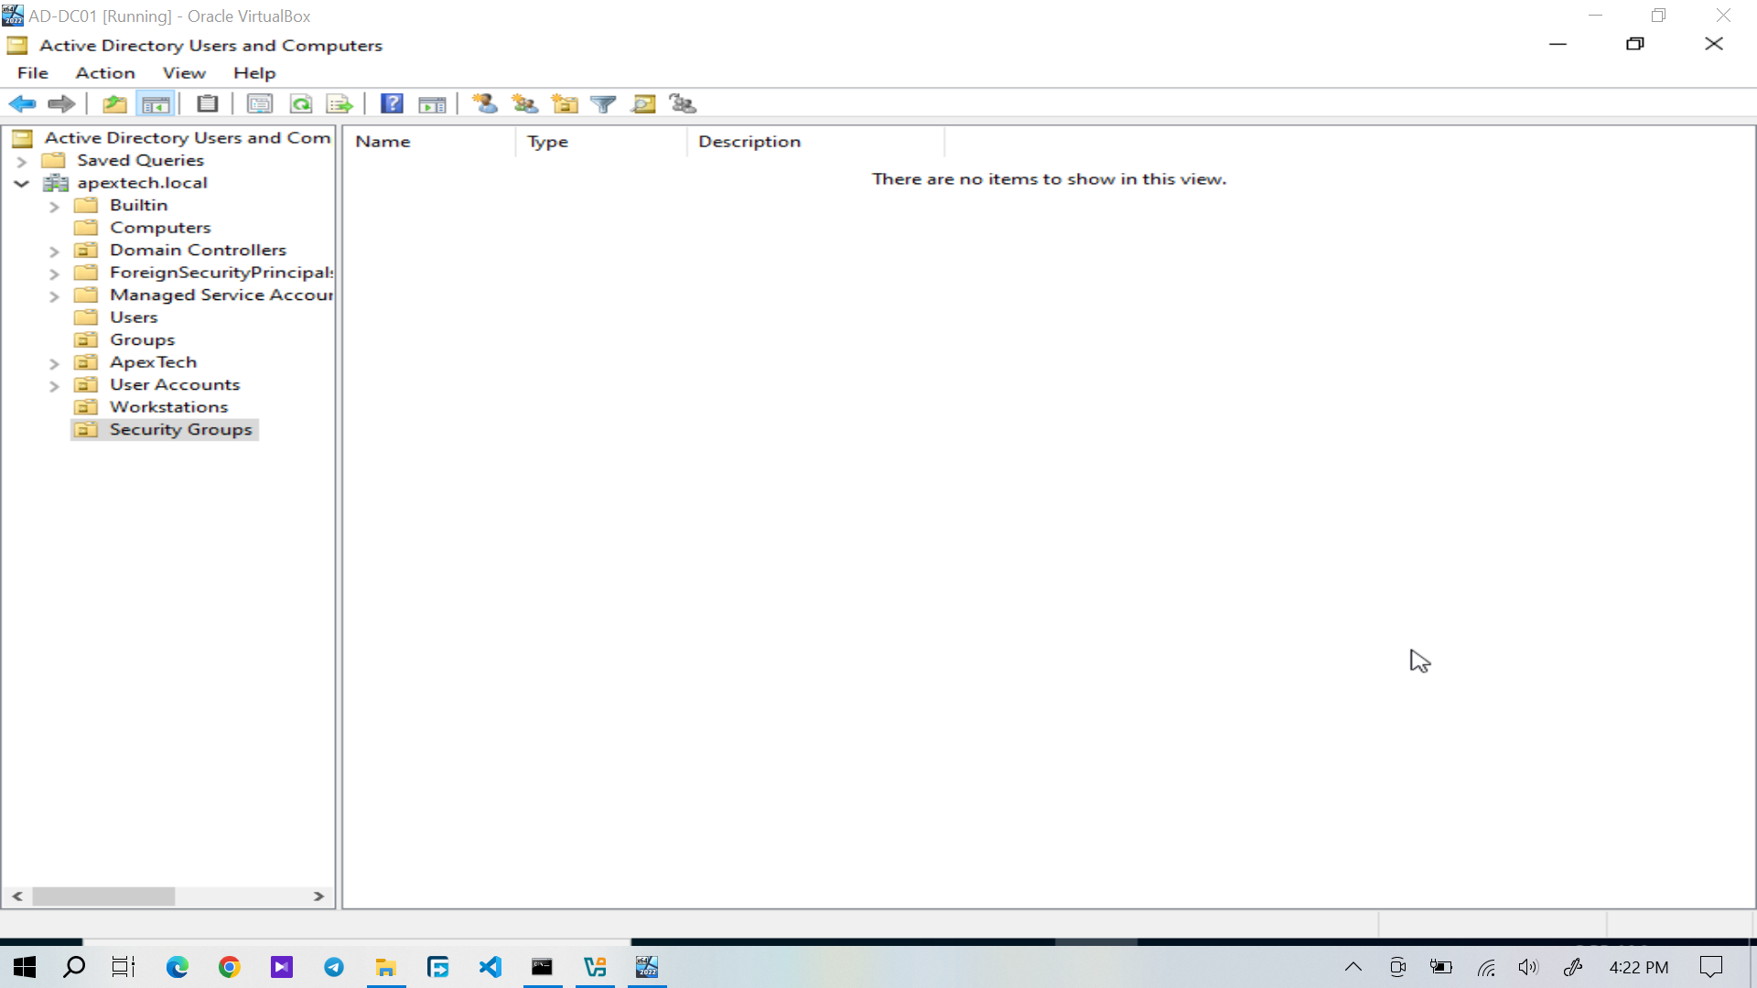Launch Microsoft Edge from the taskbar

[177, 967]
